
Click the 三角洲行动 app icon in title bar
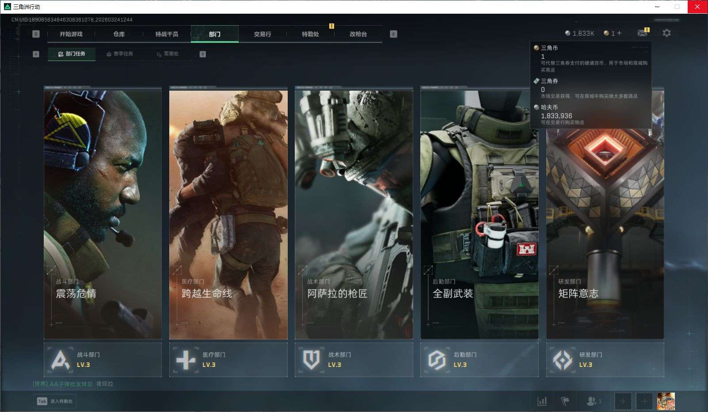tap(7, 7)
